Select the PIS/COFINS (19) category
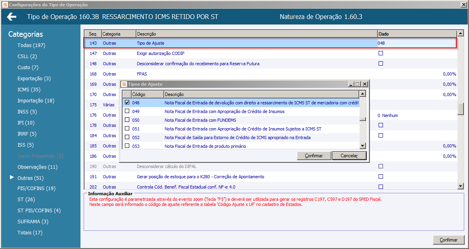 [36, 188]
